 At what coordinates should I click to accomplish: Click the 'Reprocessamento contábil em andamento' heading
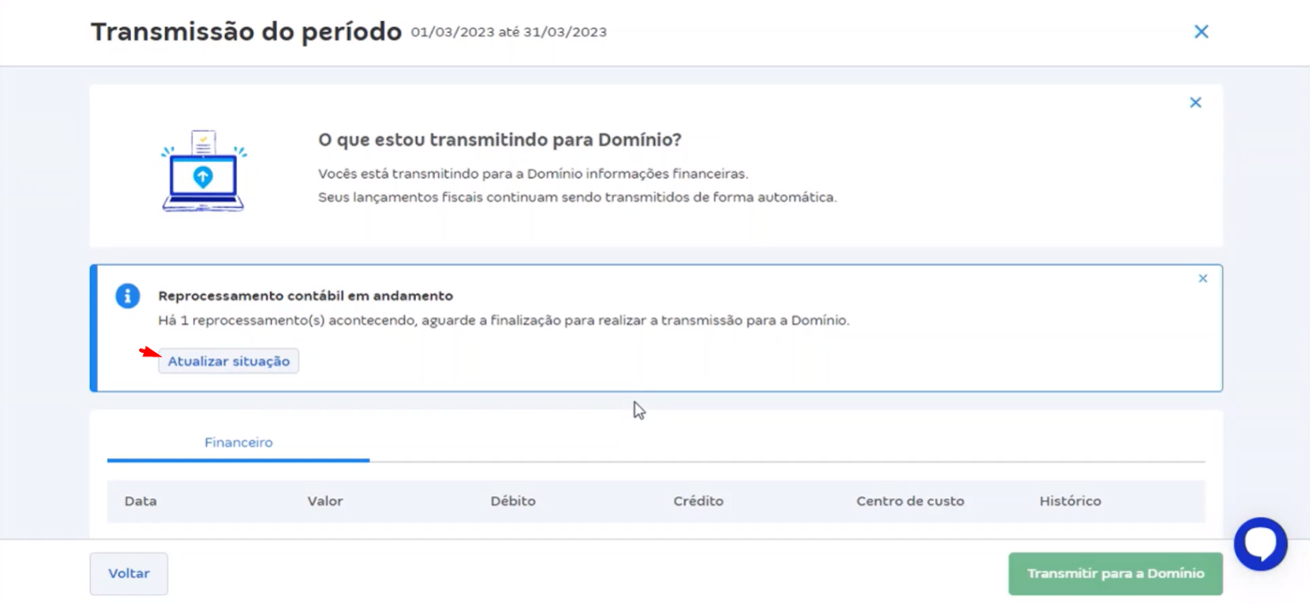tap(305, 295)
